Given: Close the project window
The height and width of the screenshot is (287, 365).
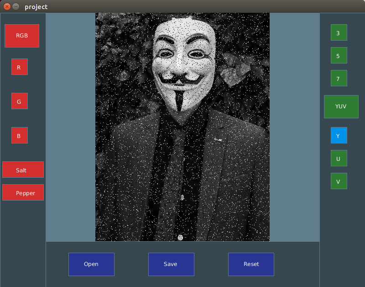Looking at the screenshot, I should 7,7.
